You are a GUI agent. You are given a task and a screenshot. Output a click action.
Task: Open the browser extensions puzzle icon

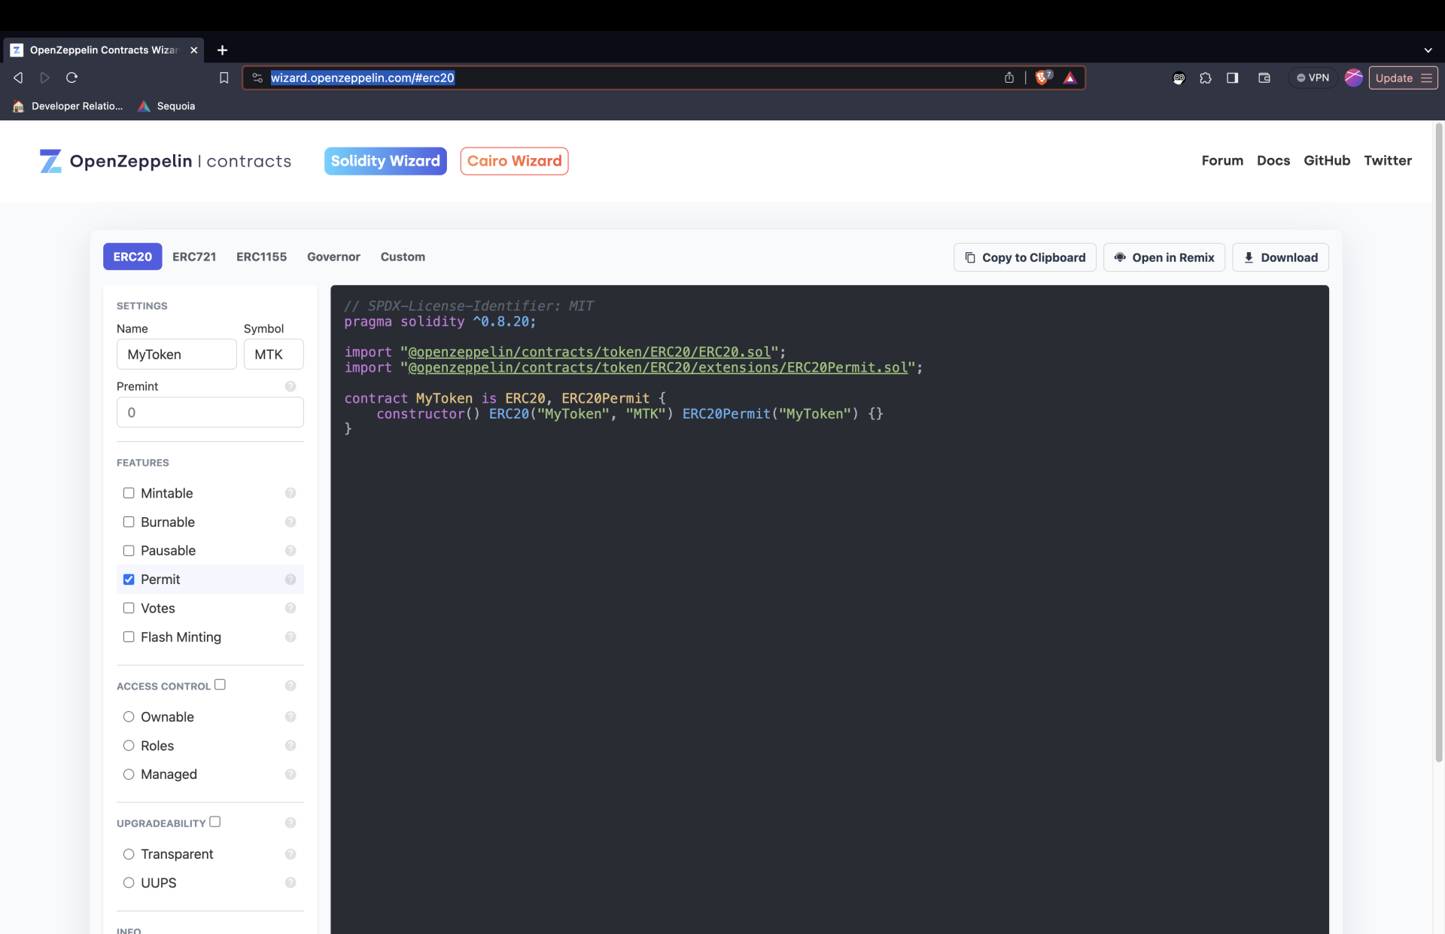coord(1206,78)
